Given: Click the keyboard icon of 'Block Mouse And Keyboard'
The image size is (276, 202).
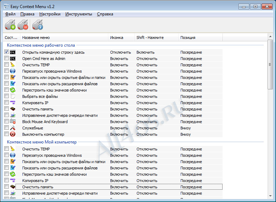Looking at the screenshot, I should click(x=13, y=122).
